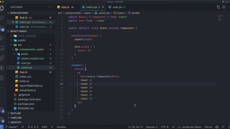Close users.jsx in Open Editors list

point(13,22)
